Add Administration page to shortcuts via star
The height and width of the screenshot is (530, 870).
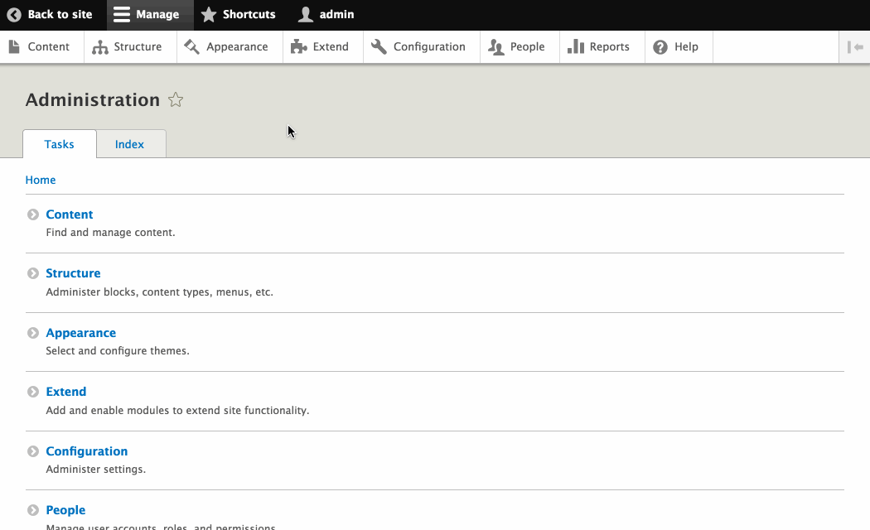pyautogui.click(x=176, y=100)
